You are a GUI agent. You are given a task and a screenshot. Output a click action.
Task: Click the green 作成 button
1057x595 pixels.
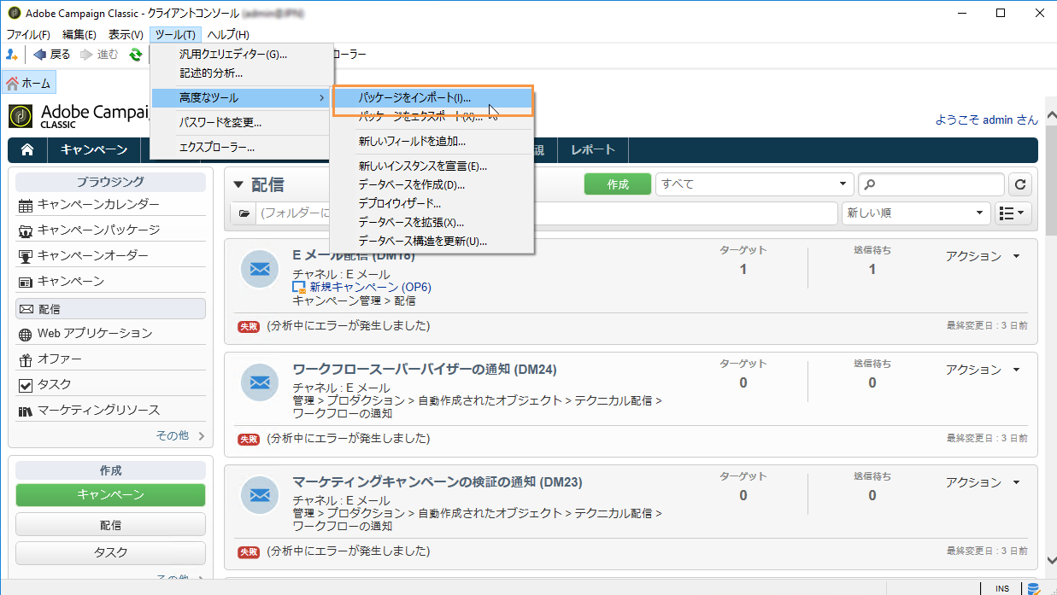point(618,184)
